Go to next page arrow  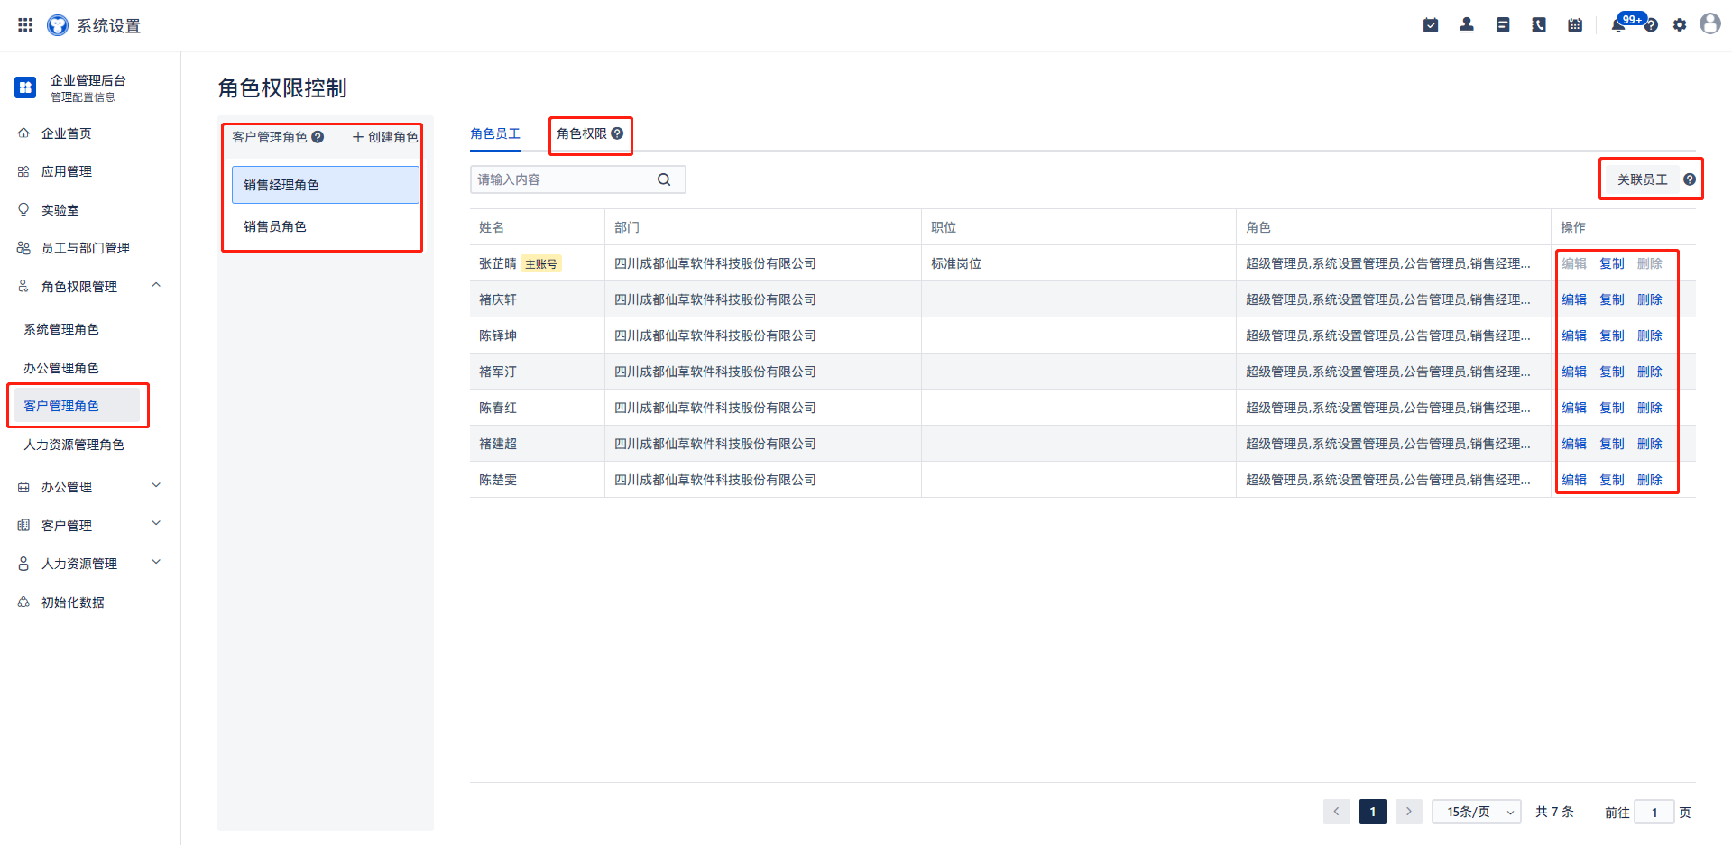[1409, 812]
